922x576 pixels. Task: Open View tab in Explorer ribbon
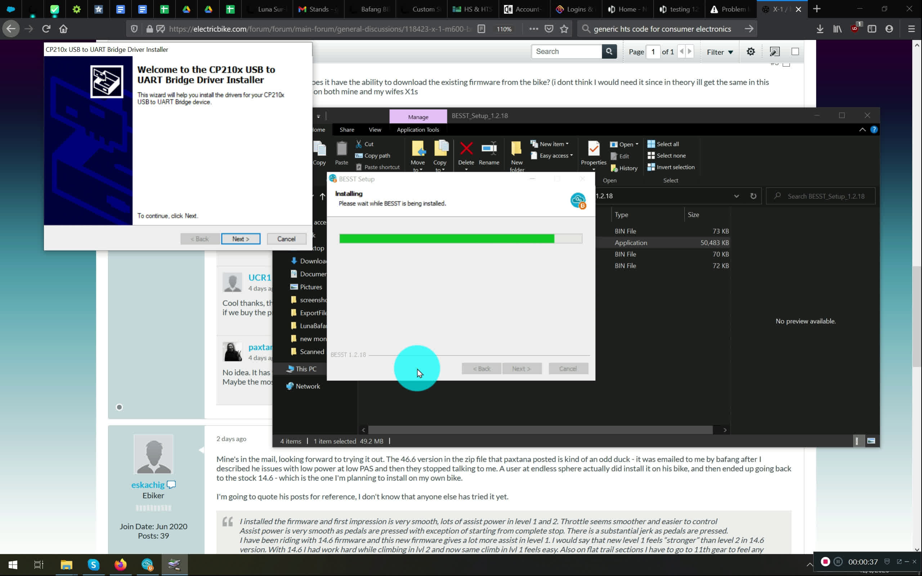pyautogui.click(x=375, y=130)
